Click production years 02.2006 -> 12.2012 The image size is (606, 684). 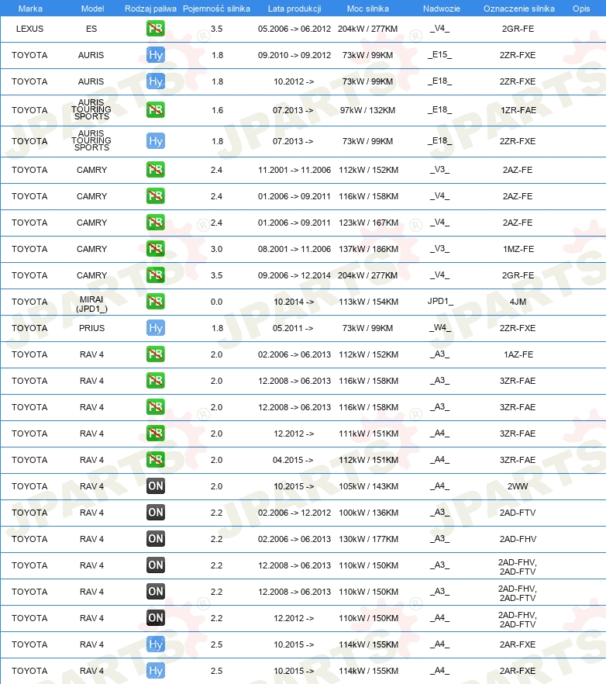click(x=294, y=513)
